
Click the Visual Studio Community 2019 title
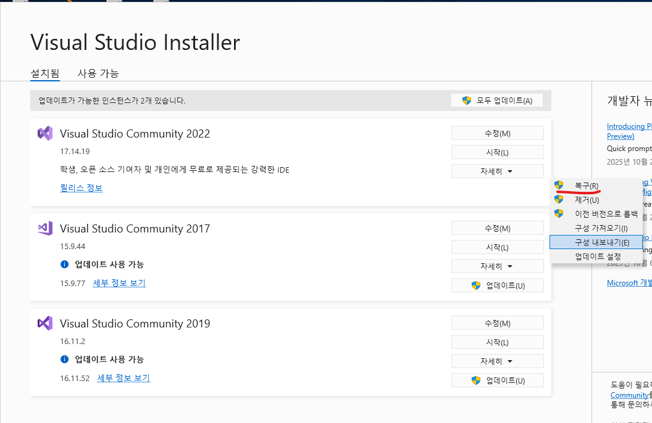(135, 323)
